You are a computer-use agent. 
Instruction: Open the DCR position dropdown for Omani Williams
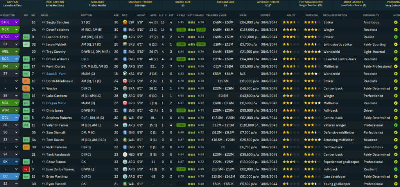pos(16,59)
